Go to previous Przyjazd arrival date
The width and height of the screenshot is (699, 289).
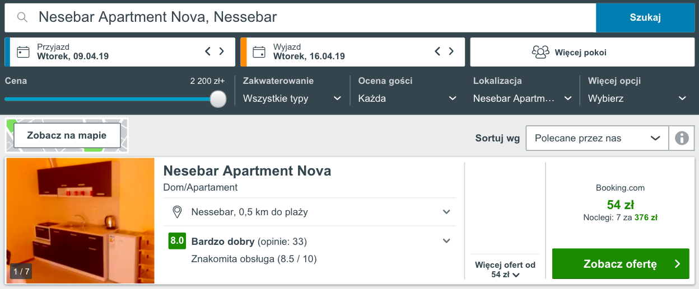click(x=208, y=51)
